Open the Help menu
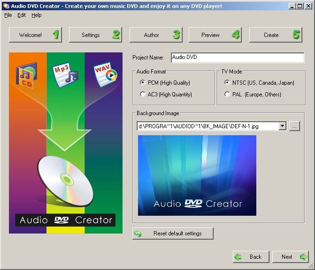Viewport: 315px width, 270px height. tap(36, 15)
